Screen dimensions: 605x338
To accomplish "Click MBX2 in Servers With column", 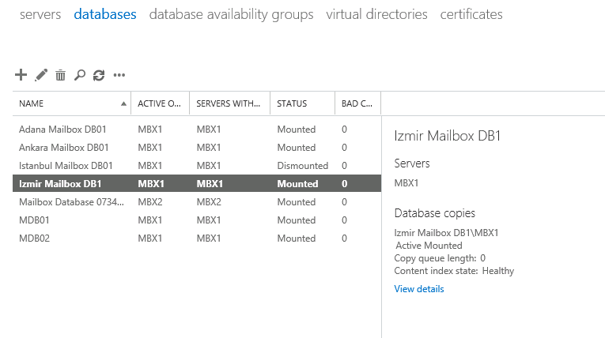I will coord(209,202).
